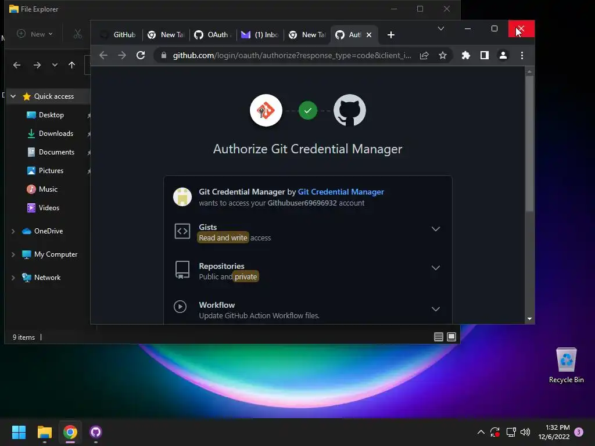The height and width of the screenshot is (446, 595).
Task: Go back in File Explorer
Action: tap(17, 65)
